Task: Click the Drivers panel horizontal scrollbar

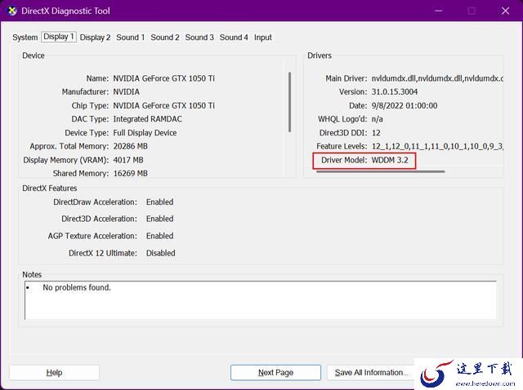Action: [x=381, y=172]
